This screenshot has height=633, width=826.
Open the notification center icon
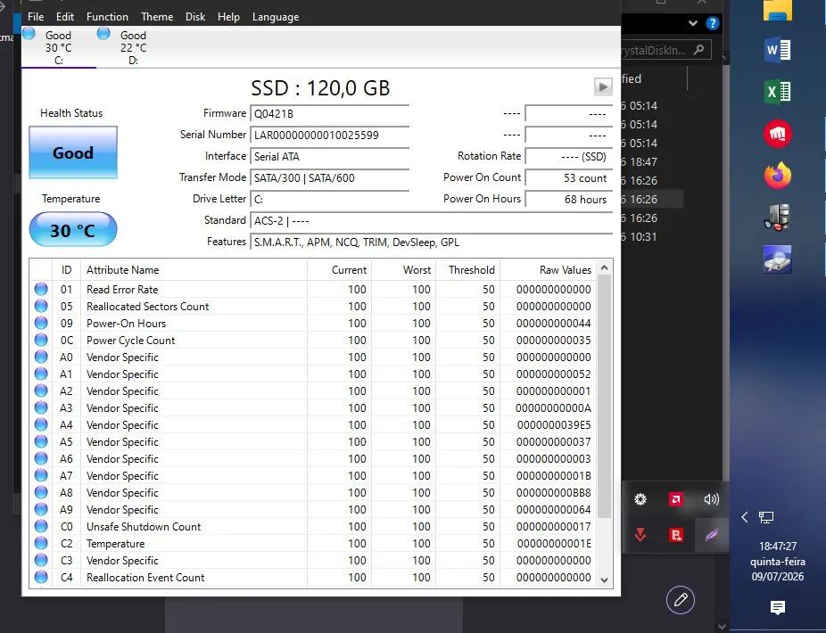click(778, 607)
